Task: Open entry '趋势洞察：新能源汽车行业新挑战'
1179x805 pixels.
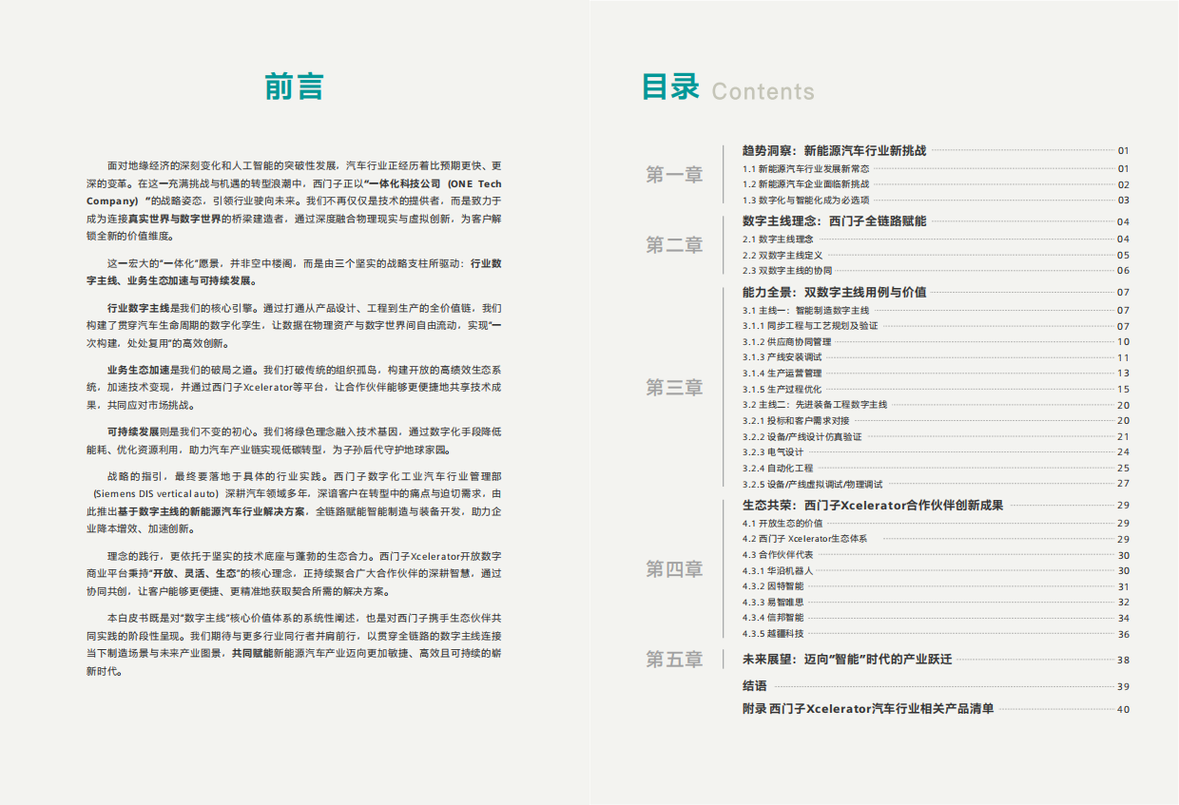Action: [x=834, y=150]
